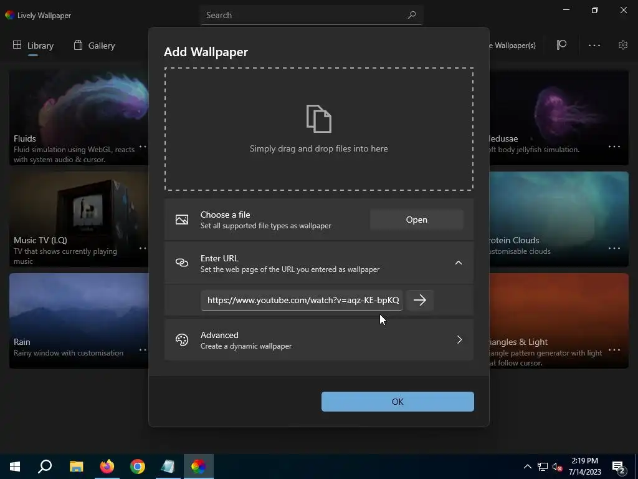Select the Medusae wallpaper thumbnail
638x479 pixels.
tap(559, 117)
